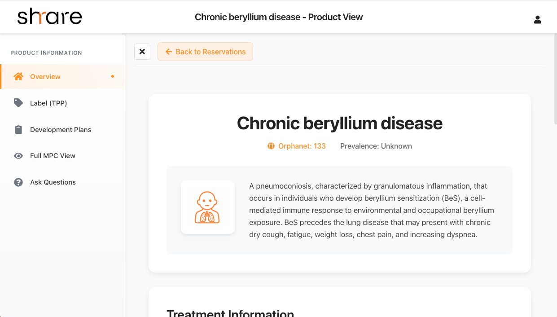Click the Ask Questions help icon
This screenshot has height=317, width=557.
(x=18, y=182)
